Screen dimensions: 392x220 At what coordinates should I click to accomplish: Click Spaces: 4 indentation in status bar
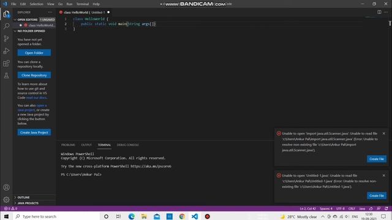(326, 208)
